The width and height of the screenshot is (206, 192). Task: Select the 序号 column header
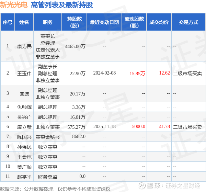click(8, 22)
